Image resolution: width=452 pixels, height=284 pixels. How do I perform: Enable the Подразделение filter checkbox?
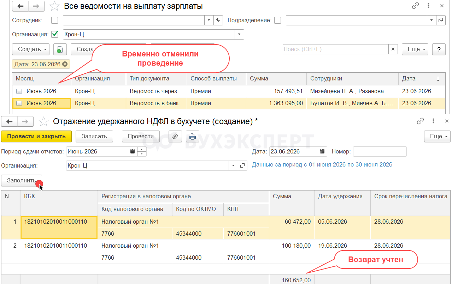[x=278, y=20]
